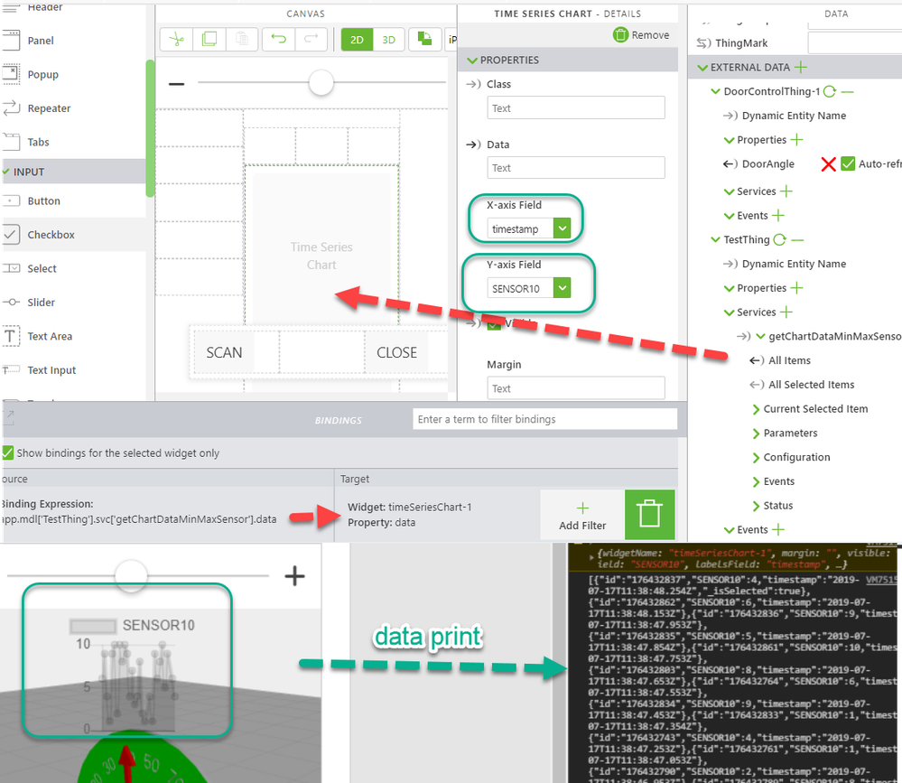Remove TestThing with minus icon
This screenshot has height=783, width=902.
pyautogui.click(x=797, y=240)
